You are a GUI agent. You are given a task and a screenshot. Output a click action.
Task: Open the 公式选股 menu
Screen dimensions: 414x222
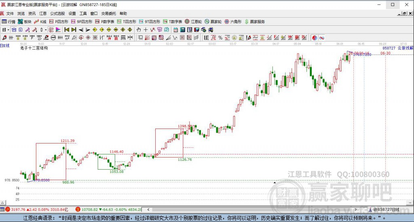tap(57, 13)
